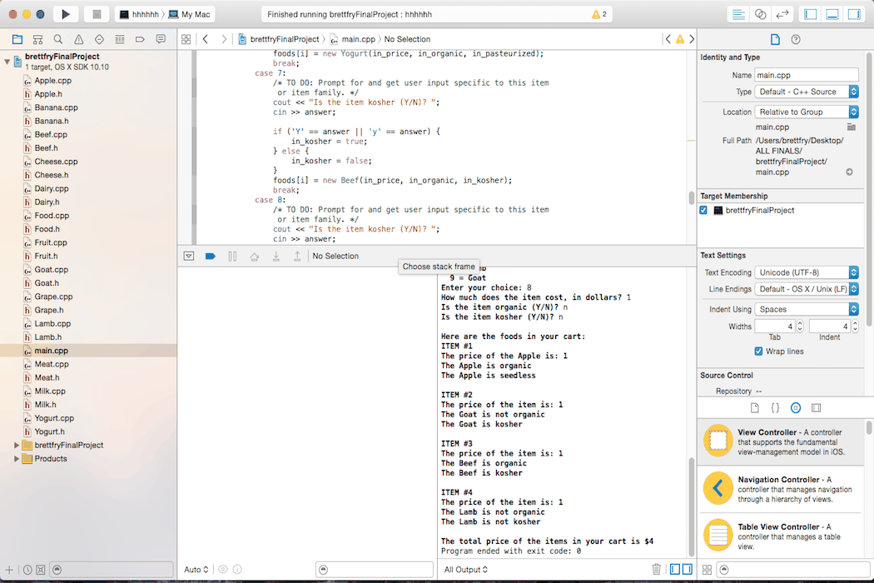Open the hhhhhh scheme selector

(x=139, y=14)
